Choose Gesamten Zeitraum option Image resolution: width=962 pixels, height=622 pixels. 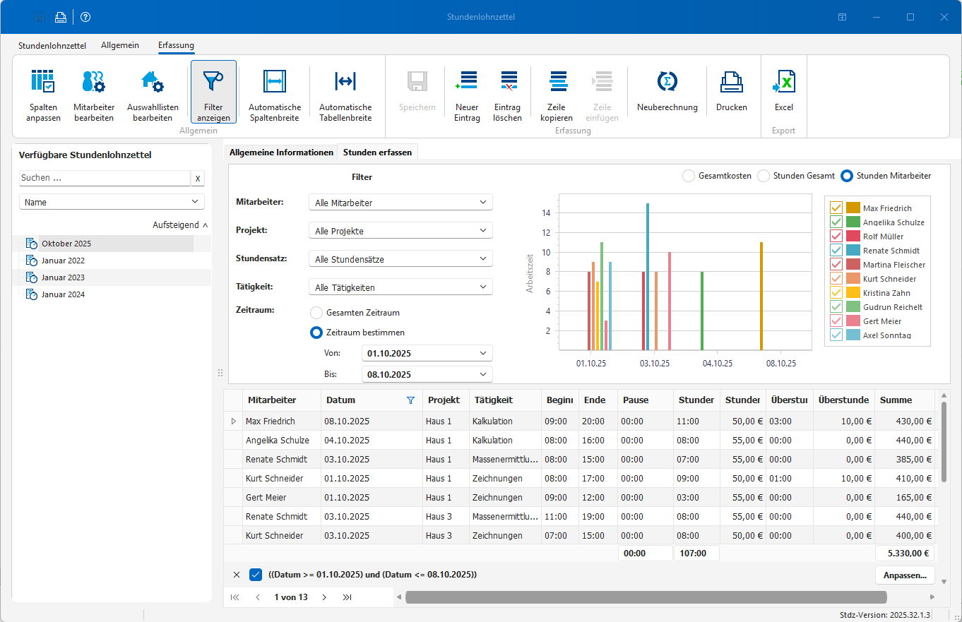(316, 312)
